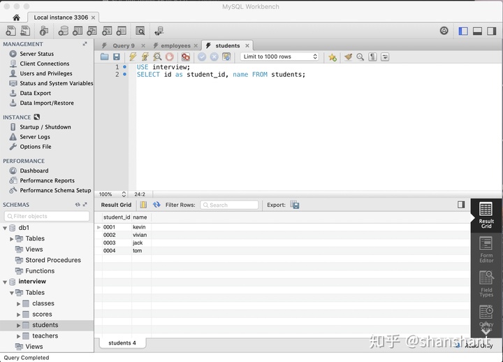This screenshot has height=362, width=503.
Task: Commit the transaction check icon
Action: pos(202,57)
